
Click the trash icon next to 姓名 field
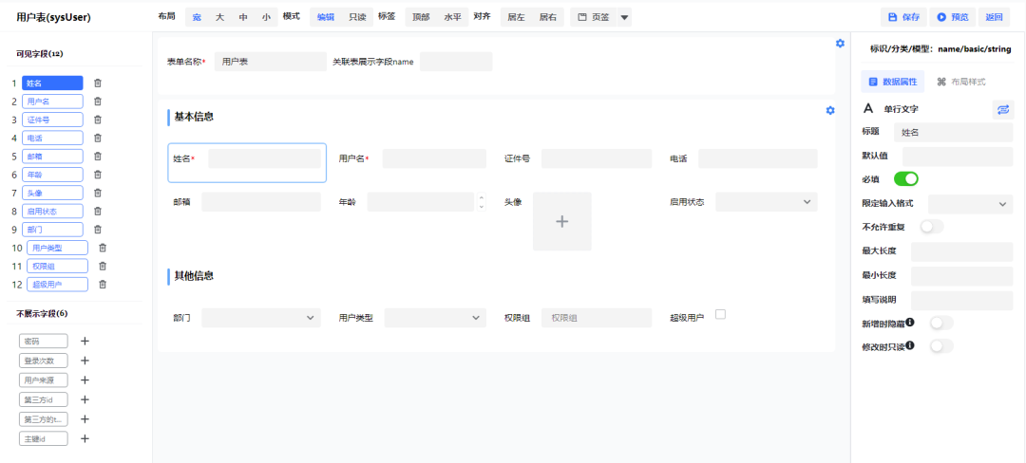pyautogui.click(x=98, y=83)
